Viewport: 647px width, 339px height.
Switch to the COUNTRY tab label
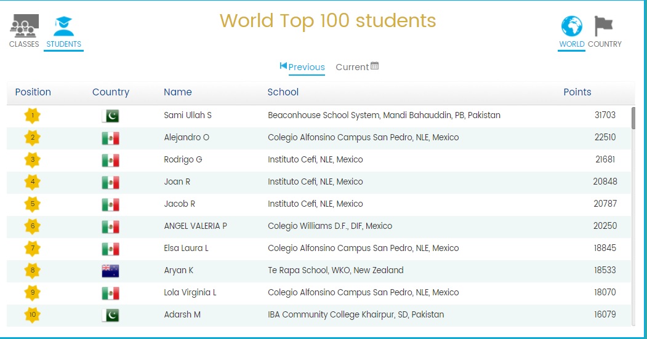[x=605, y=44]
